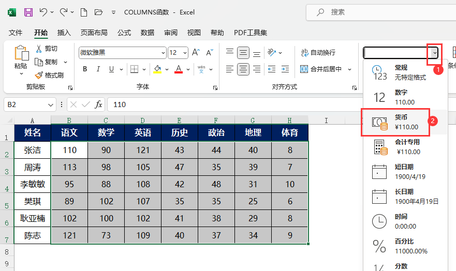
Task: Select 百分比 percentage format
Action: point(405,246)
